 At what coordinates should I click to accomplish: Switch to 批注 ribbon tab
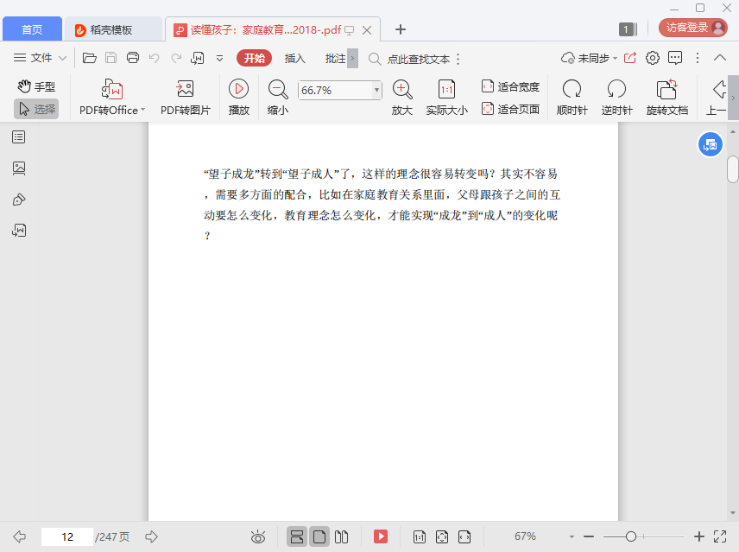pos(335,58)
